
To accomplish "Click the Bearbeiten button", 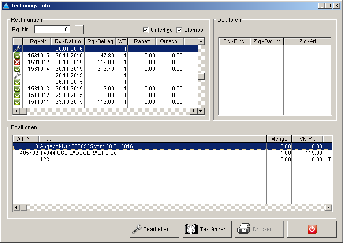I will click(155, 229).
